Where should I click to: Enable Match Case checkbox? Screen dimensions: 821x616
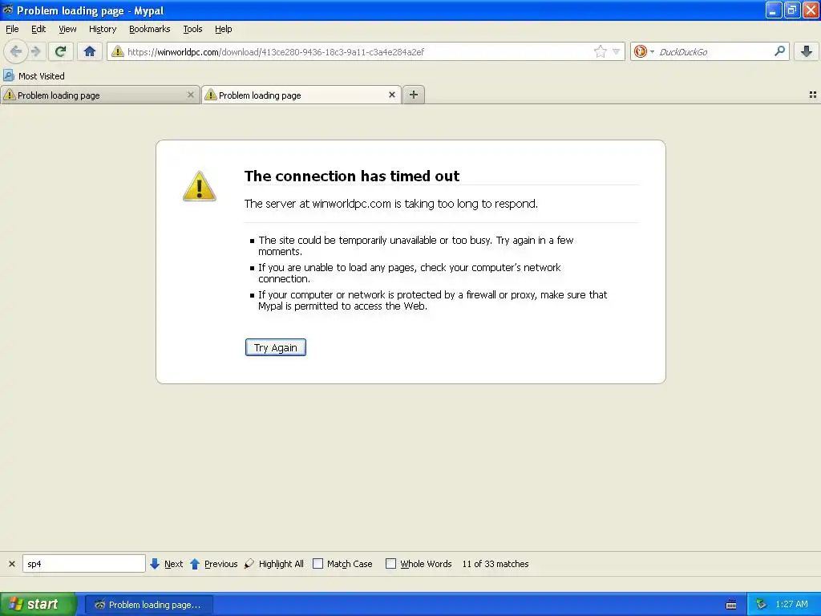pos(317,564)
